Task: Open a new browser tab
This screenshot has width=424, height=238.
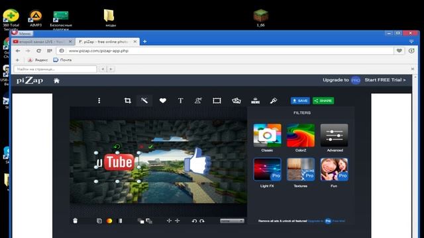Action: click(144, 42)
